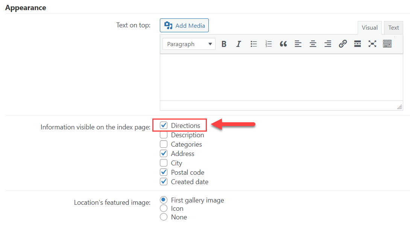
Task: Toggle italic formatting
Action: [x=238, y=44]
